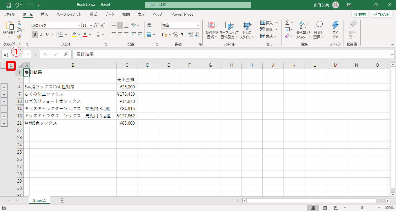Expand the grouped rows above row 4
Screen dimensions: 396x211
pyautogui.click(x=4, y=87)
